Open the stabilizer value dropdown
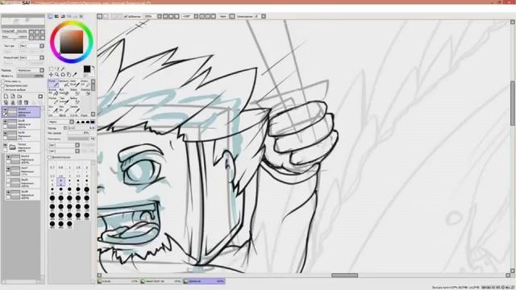 click(x=264, y=16)
